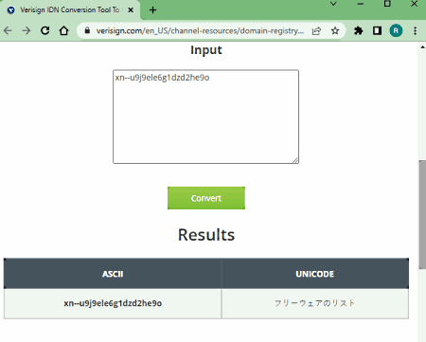The width and height of the screenshot is (426, 342).
Task: Select the UNICODE column header
Action: click(x=315, y=274)
